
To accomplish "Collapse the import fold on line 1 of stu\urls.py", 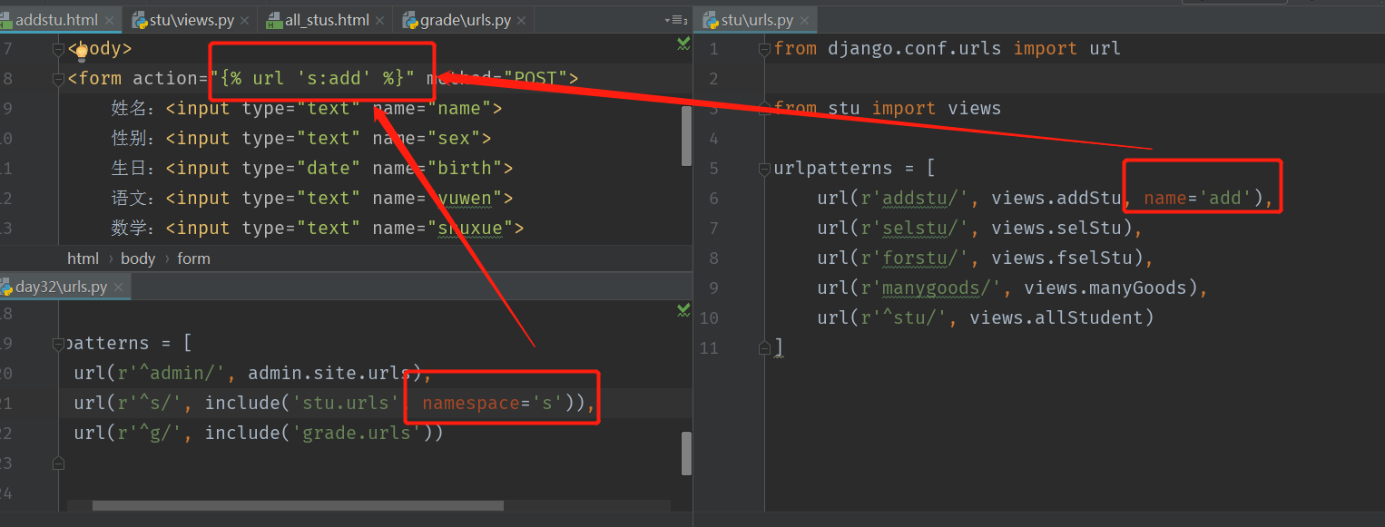I will (x=764, y=48).
